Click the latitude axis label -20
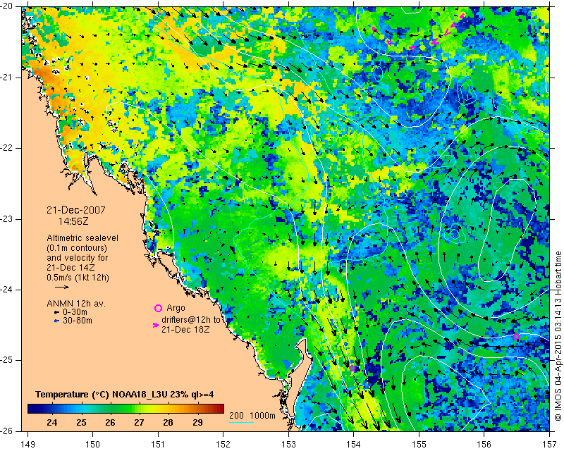The width and height of the screenshot is (564, 451). [6, 7]
